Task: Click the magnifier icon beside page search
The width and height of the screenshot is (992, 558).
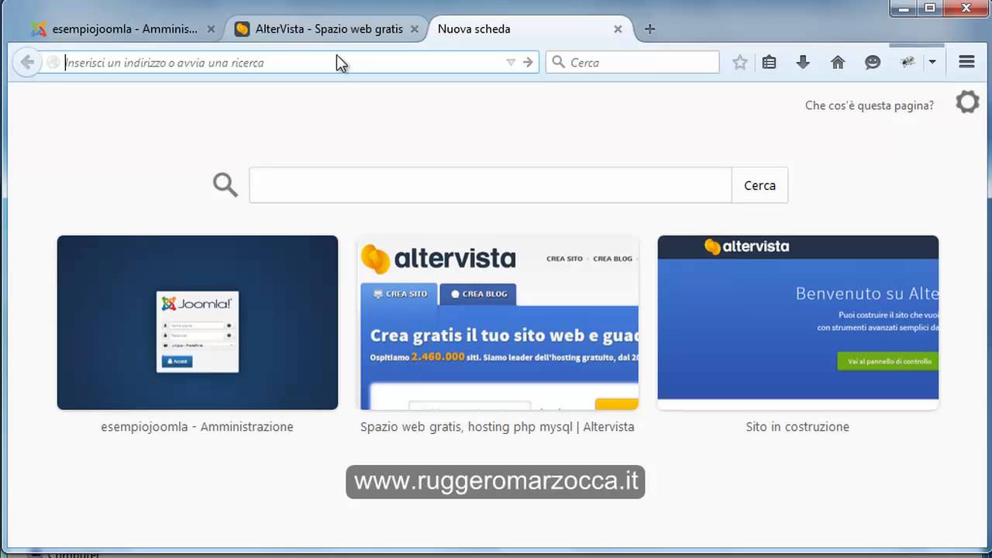Action: [x=225, y=185]
